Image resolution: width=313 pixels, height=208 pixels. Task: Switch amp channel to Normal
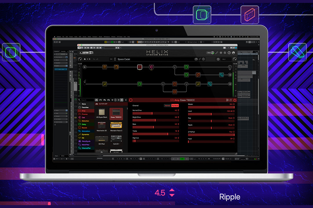[167, 106]
